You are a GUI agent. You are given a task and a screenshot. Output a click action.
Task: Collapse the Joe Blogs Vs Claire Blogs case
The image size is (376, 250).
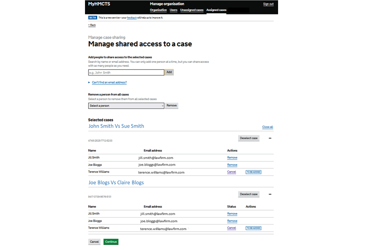tap(270, 194)
